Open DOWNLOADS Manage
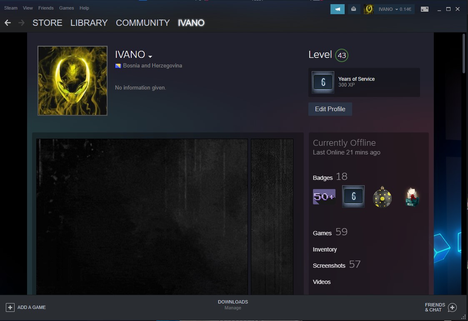 (233, 305)
